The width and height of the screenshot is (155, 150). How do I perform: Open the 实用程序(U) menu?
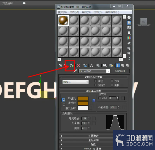point(112,12)
